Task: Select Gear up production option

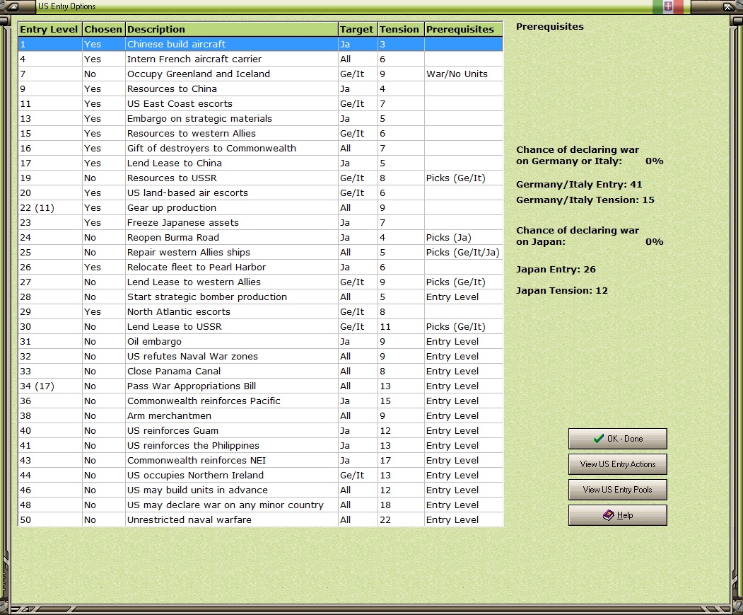Action: click(x=260, y=208)
